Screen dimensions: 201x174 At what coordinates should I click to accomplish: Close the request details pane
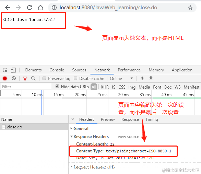coord(73,119)
